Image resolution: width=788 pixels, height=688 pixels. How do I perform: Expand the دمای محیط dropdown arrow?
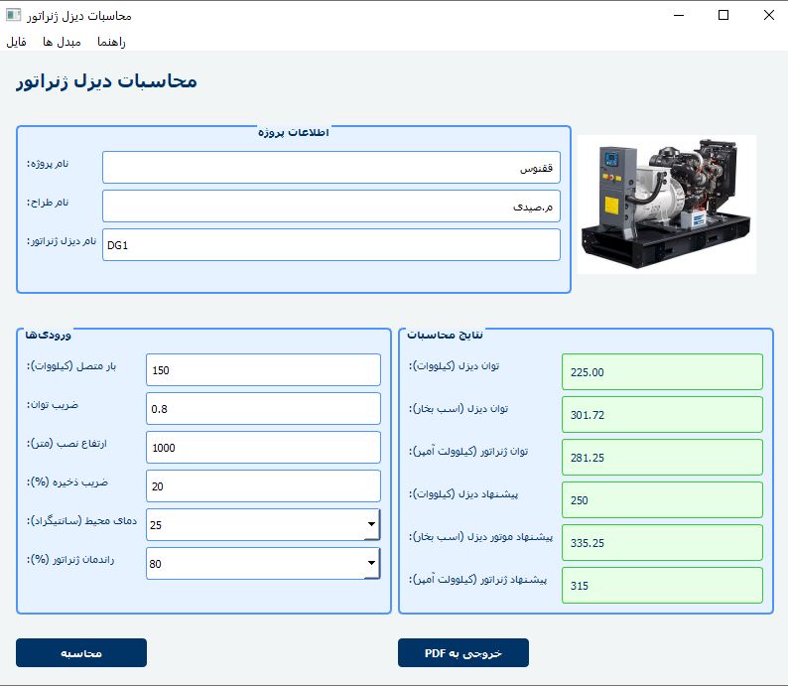pos(371,522)
